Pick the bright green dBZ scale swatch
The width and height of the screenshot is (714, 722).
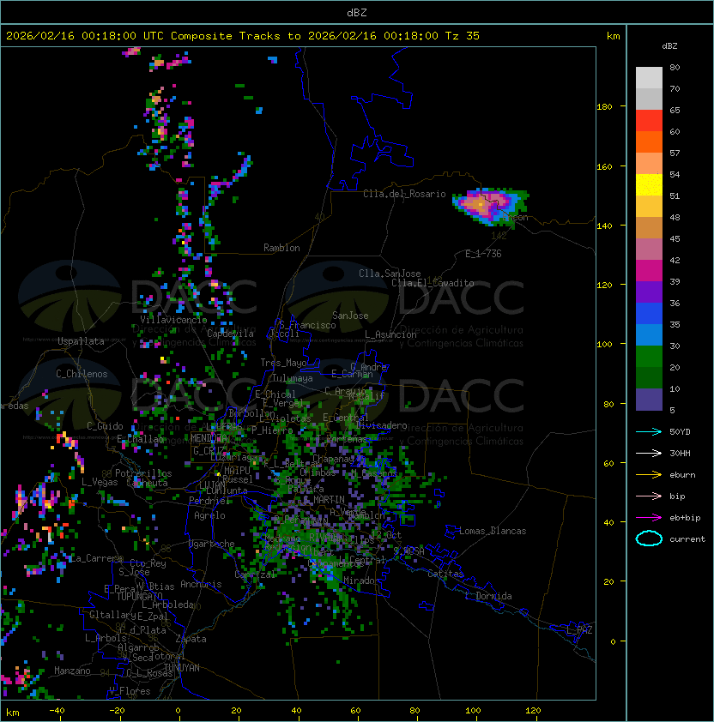pos(649,357)
